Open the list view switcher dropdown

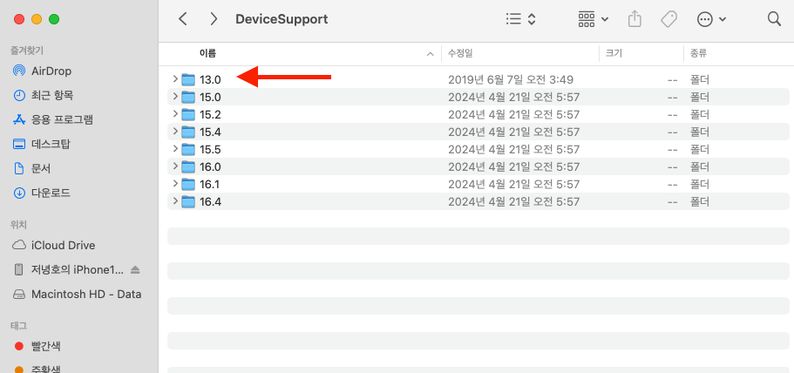click(x=520, y=19)
